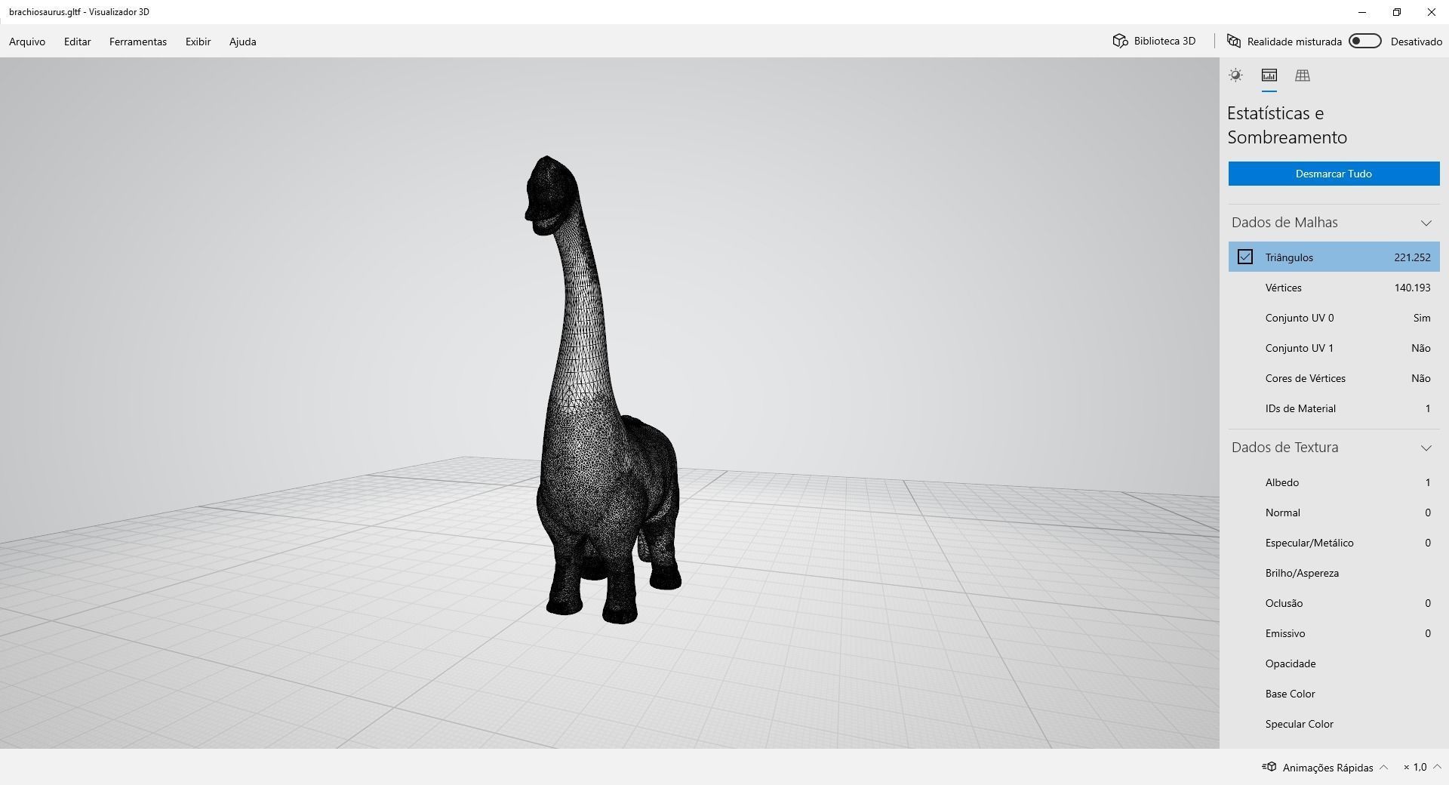
Task: Toggle the Realidade misturada switch
Action: point(1365,41)
